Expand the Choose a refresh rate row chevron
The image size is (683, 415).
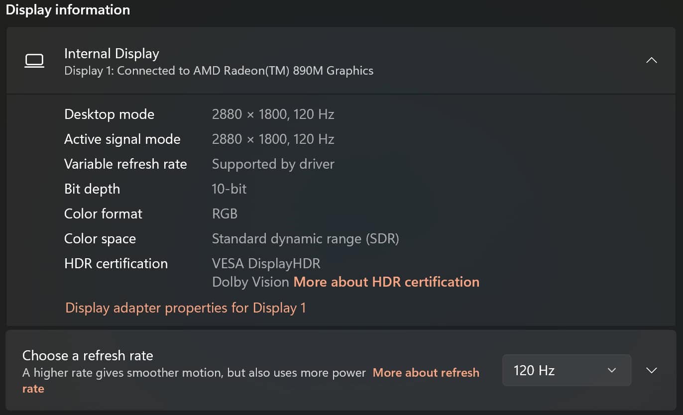(x=651, y=370)
